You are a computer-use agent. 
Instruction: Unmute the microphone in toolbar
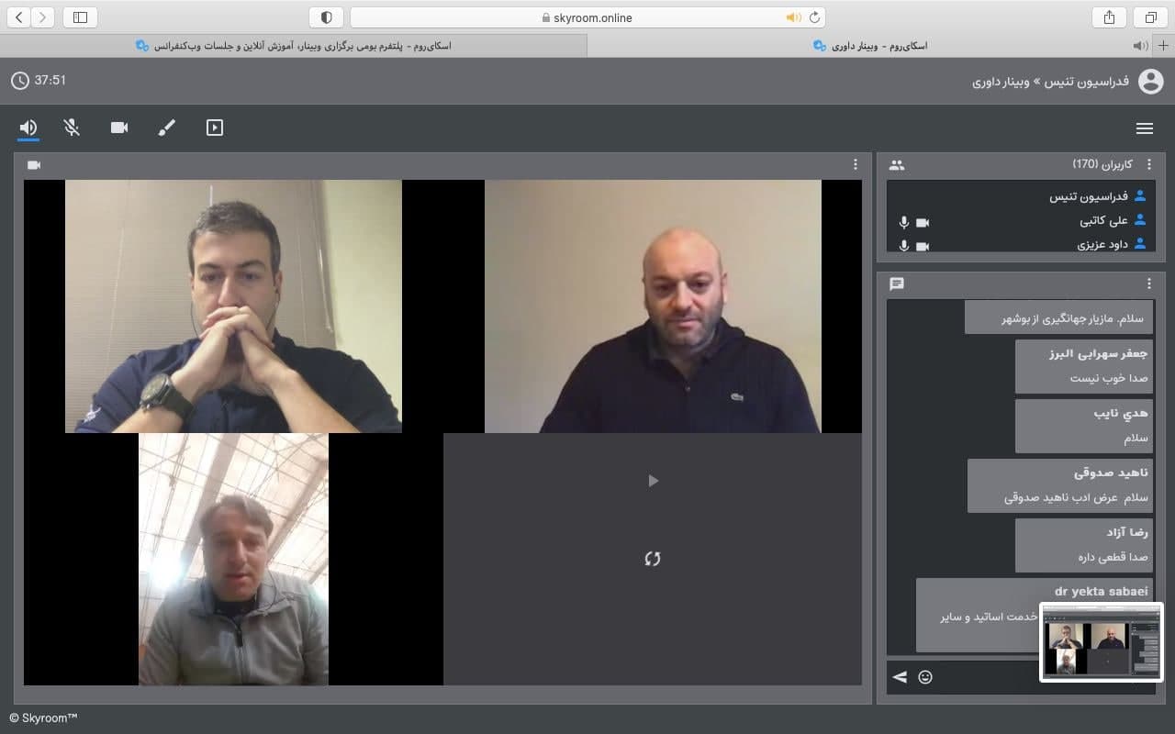(72, 128)
